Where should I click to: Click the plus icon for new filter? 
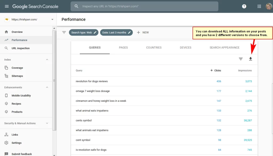pos(138,32)
